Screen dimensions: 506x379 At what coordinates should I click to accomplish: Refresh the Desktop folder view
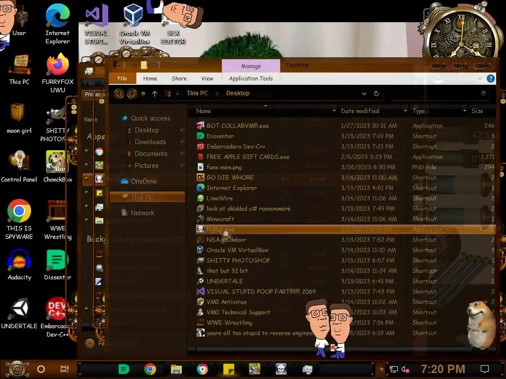pos(376,93)
